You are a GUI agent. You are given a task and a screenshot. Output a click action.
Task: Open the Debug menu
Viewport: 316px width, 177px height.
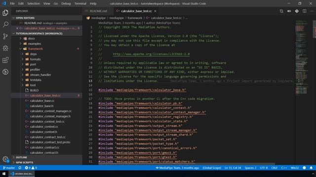point(66,3)
